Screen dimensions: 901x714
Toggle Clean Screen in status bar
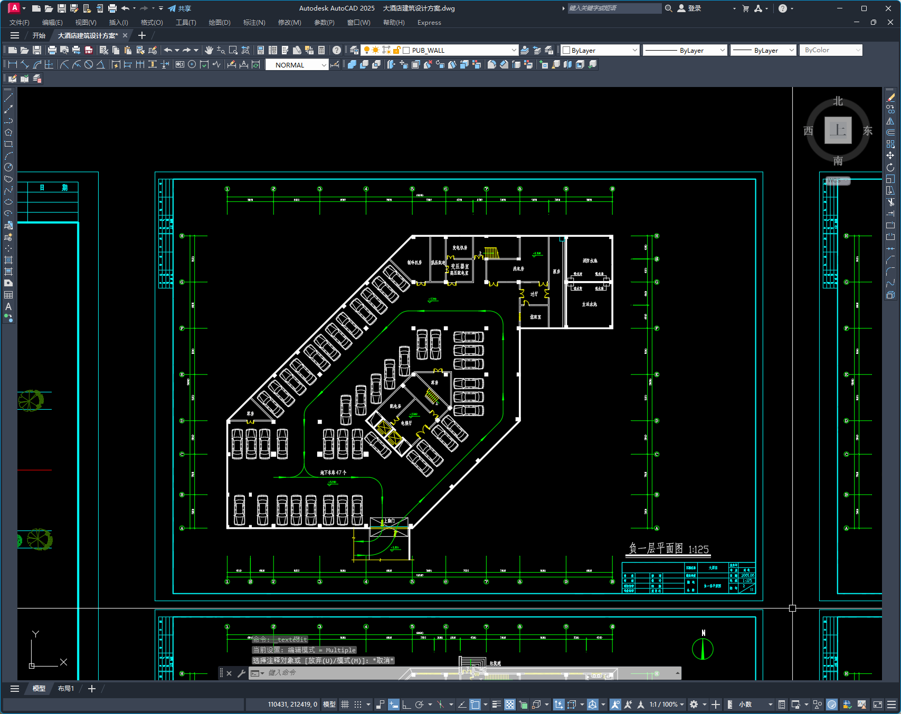(878, 705)
